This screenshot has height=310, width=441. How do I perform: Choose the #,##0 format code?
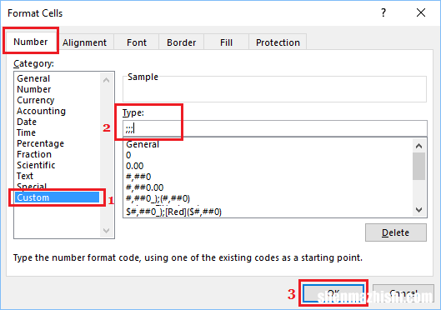tap(268, 177)
